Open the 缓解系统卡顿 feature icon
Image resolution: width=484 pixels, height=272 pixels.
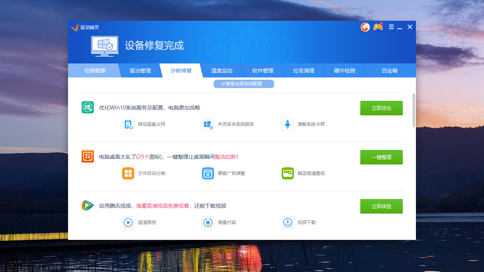288,124
